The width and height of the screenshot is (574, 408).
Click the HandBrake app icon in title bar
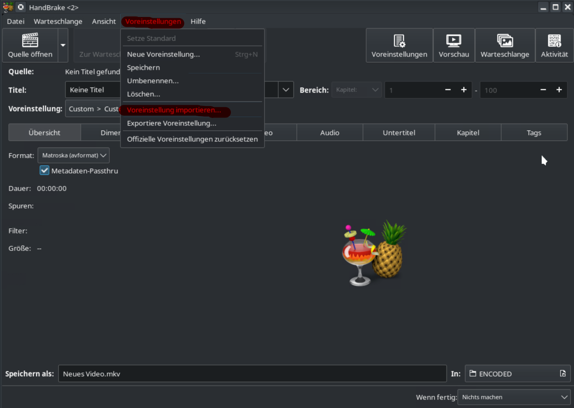[x=8, y=7]
